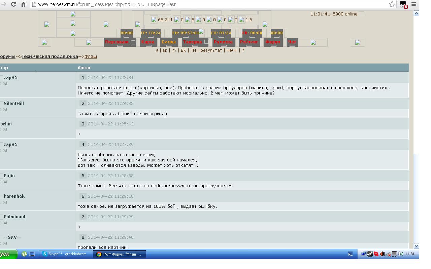Click the page scrollbar up arrow

[416, 13]
